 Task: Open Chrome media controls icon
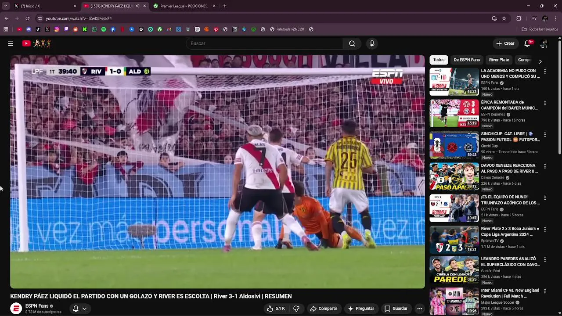tap(534, 18)
